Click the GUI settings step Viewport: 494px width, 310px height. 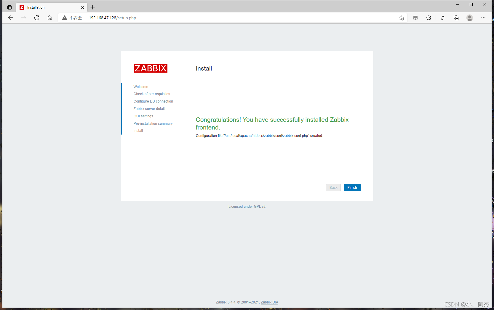click(x=143, y=116)
